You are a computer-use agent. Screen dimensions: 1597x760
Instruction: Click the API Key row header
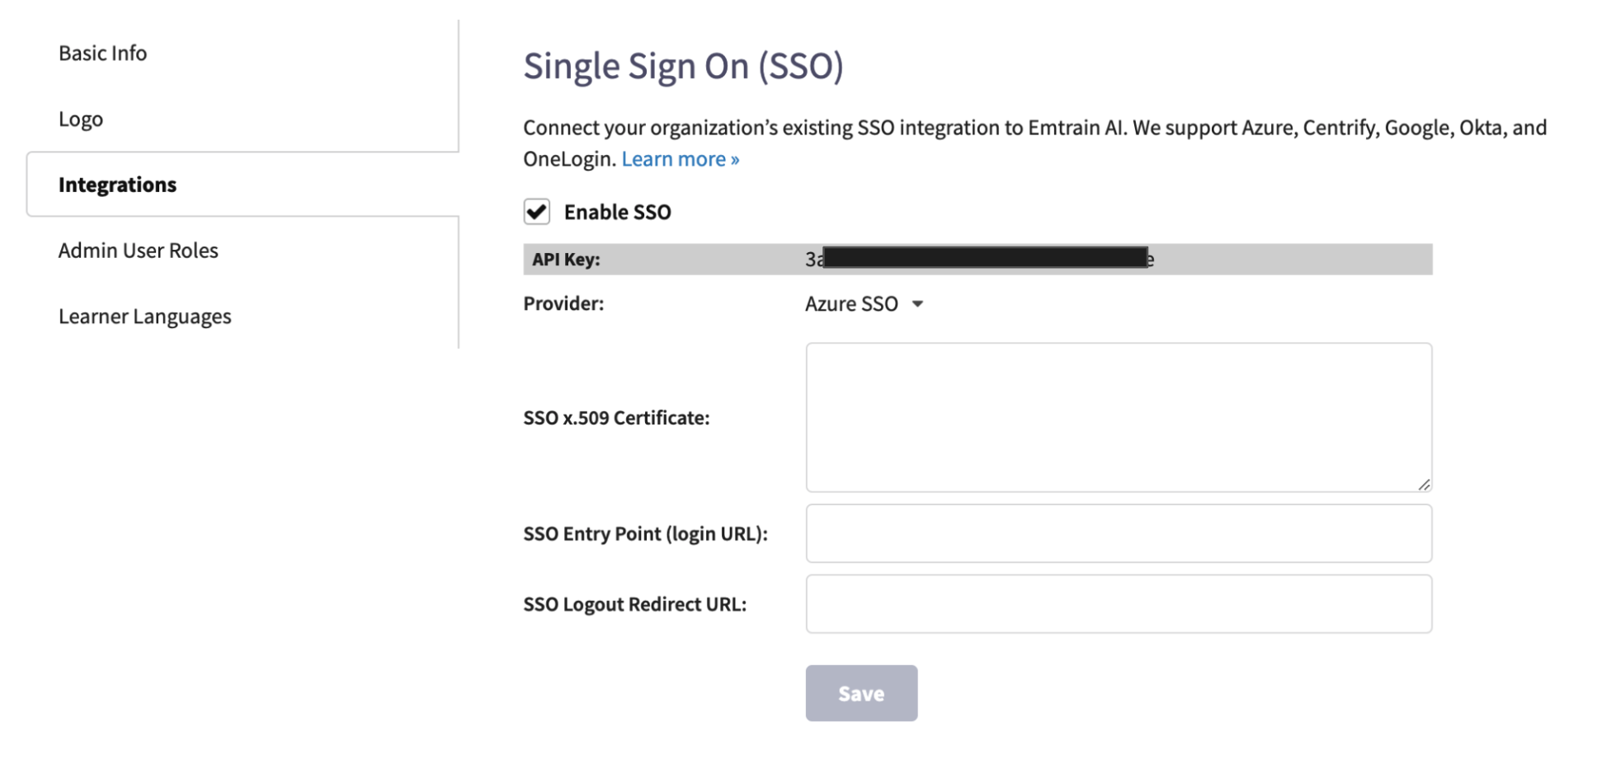click(568, 259)
